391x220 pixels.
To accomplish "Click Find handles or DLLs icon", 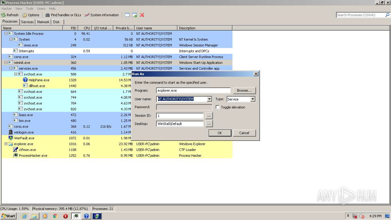I will [x=47, y=15].
